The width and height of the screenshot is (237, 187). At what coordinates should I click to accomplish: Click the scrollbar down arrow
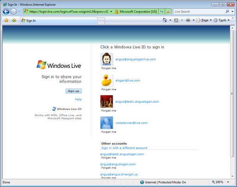tap(232, 176)
